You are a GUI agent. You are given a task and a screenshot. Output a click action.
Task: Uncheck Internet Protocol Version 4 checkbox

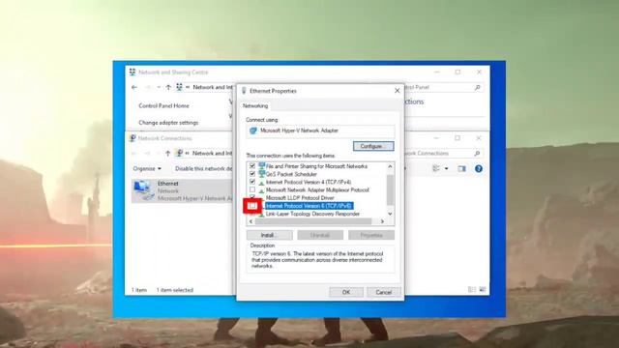click(x=252, y=182)
